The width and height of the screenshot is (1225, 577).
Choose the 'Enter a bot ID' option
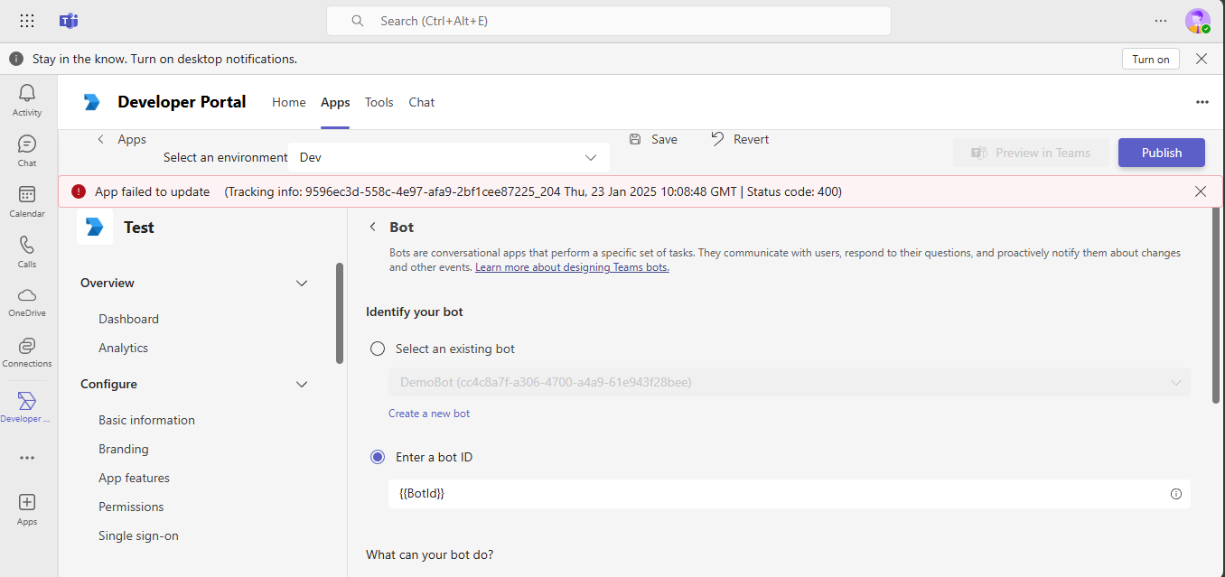coord(377,457)
